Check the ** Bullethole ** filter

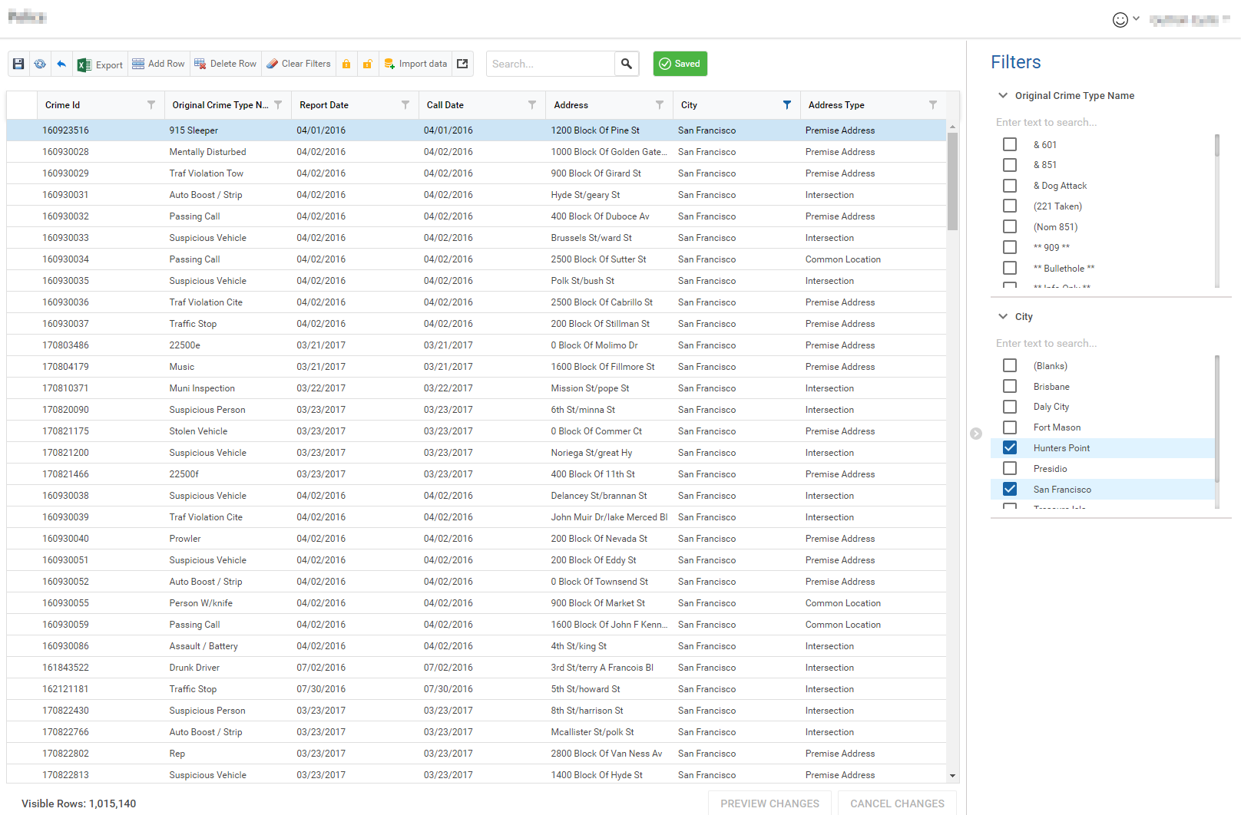tap(1010, 268)
